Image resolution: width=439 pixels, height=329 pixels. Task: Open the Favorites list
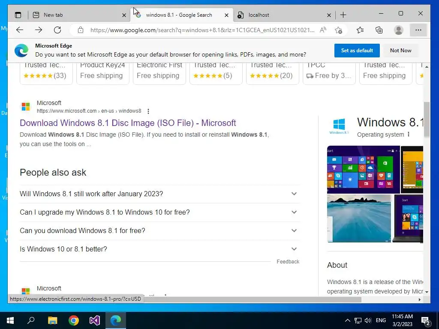(x=360, y=30)
